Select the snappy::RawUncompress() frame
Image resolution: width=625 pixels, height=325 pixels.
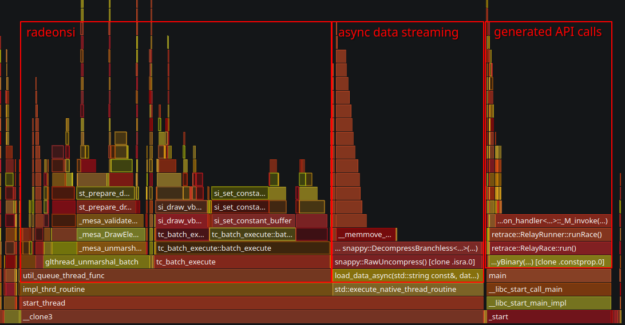pyautogui.click(x=408, y=262)
